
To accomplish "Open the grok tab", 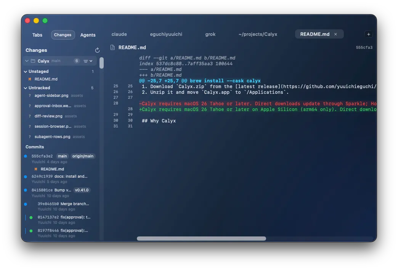I will pyautogui.click(x=210, y=34).
